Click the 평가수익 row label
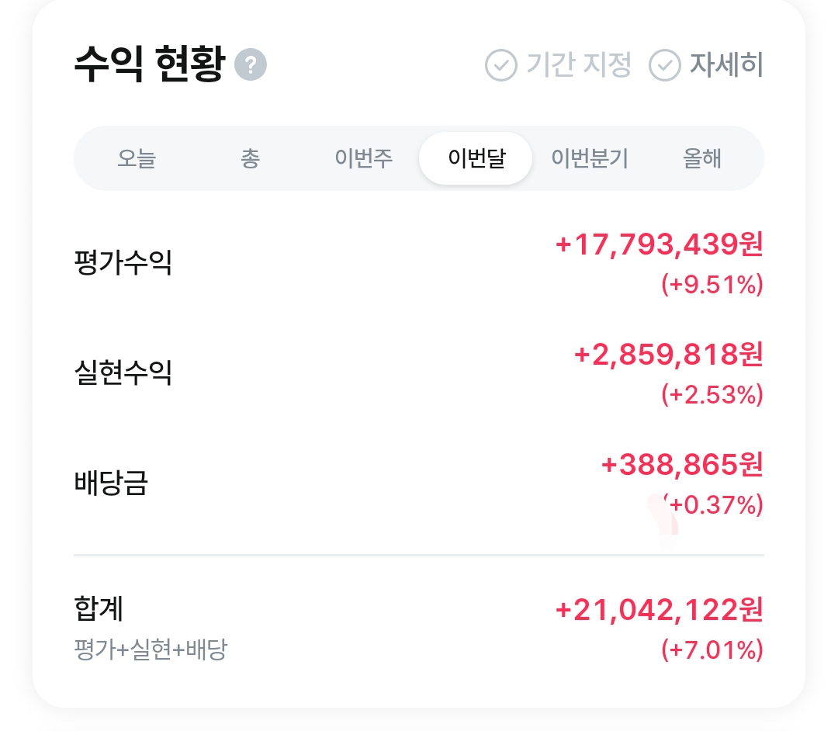The image size is (838, 731). click(x=123, y=262)
